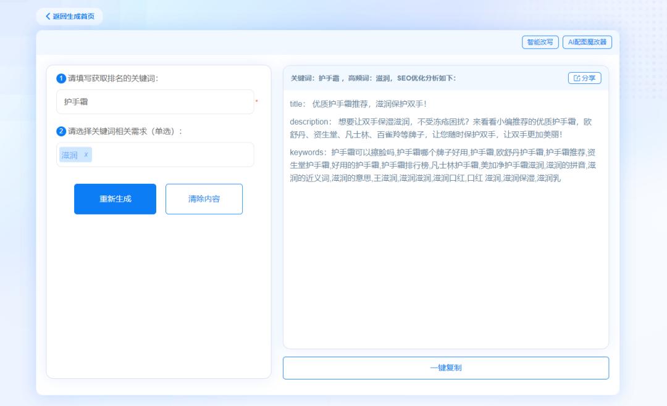Click the 清除内容 button

[x=204, y=199]
